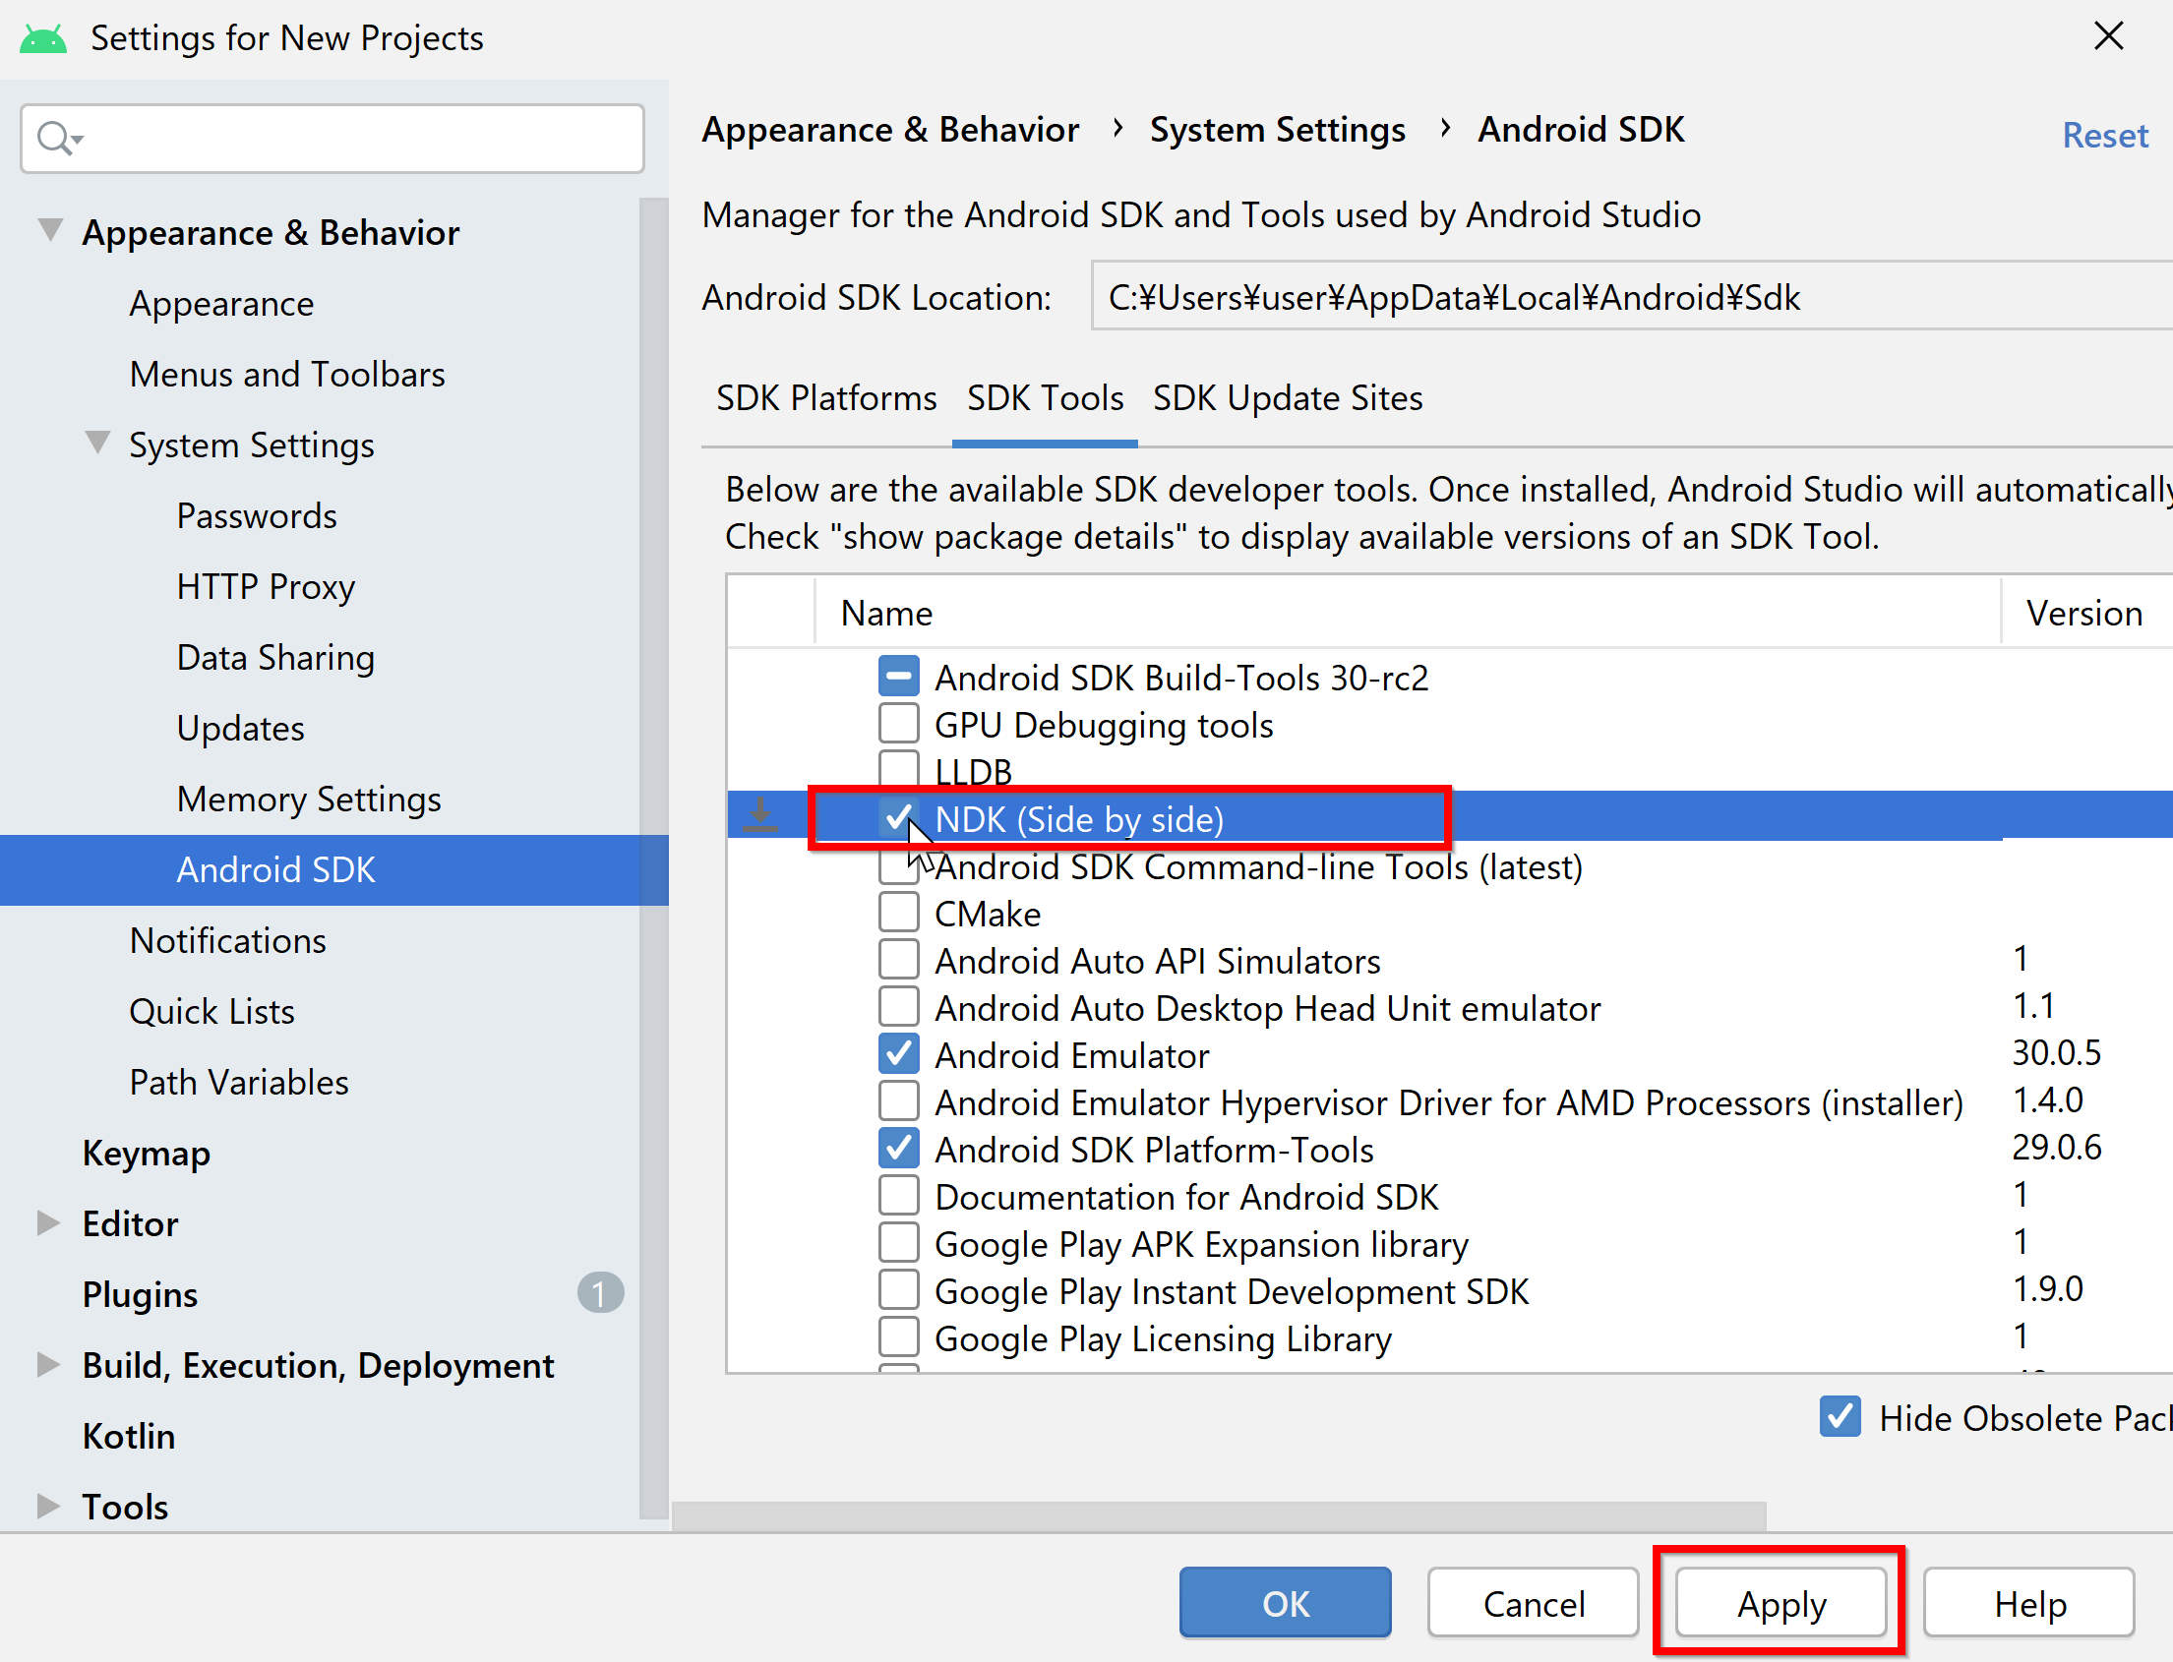Collapse the Appearance & Behavior tree node
The width and height of the screenshot is (2173, 1662).
50,230
